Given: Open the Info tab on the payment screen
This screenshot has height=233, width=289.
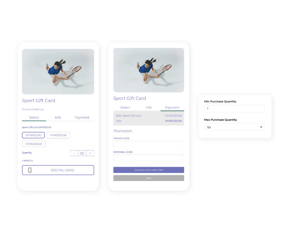Looking at the screenshot, I should [x=149, y=107].
